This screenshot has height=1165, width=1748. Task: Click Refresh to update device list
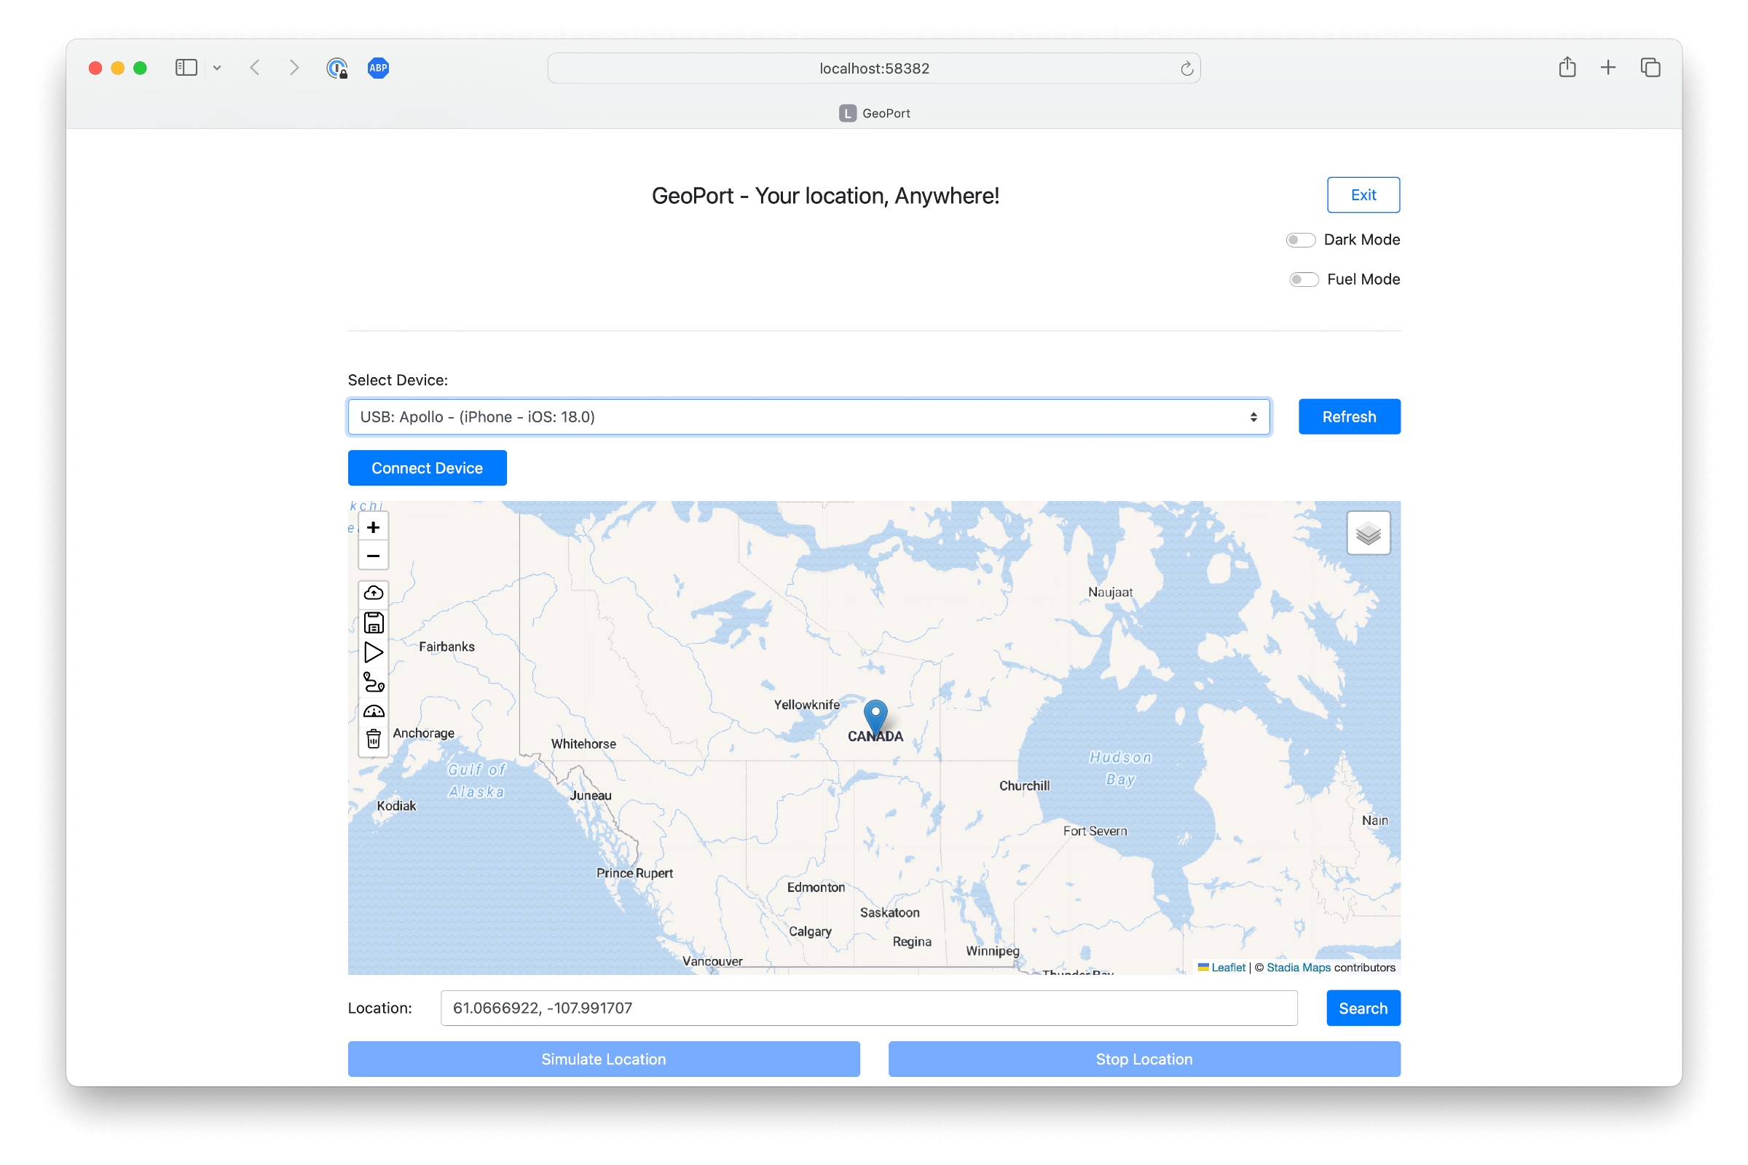(1349, 416)
